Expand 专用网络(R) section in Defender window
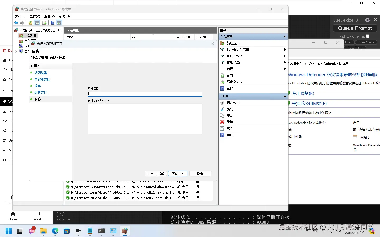 coord(303,93)
